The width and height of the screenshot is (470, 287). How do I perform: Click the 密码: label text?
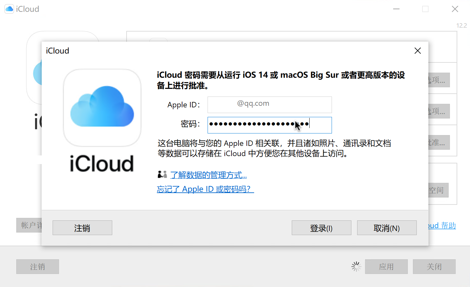(x=190, y=124)
